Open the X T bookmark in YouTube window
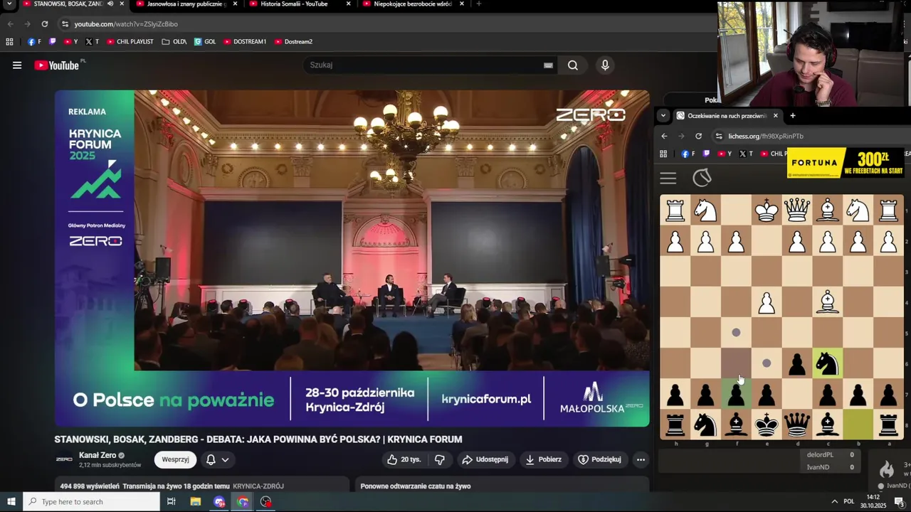The width and height of the screenshot is (911, 512). click(x=93, y=42)
